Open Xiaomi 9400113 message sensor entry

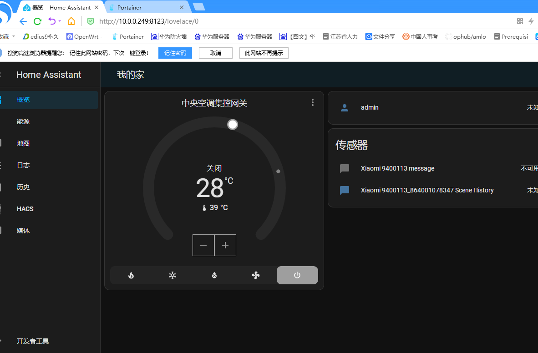397,168
